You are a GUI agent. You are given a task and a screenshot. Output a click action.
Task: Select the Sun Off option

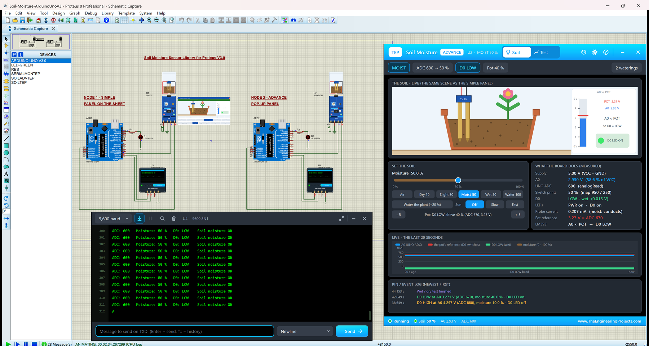point(474,205)
